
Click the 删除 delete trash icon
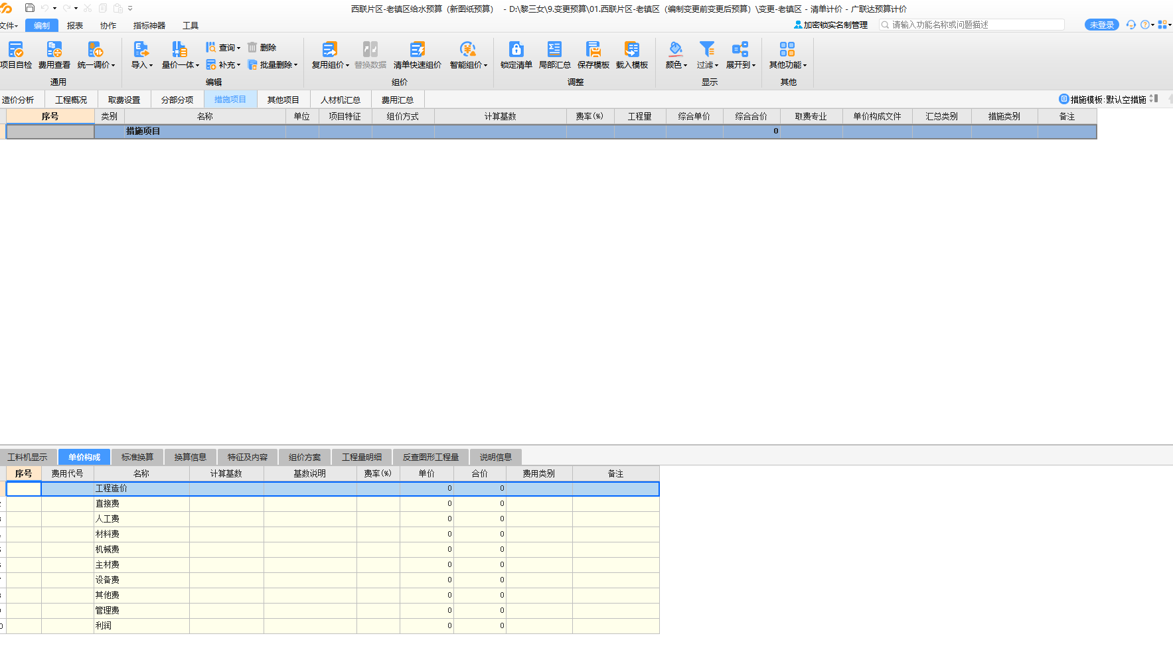tap(252, 47)
